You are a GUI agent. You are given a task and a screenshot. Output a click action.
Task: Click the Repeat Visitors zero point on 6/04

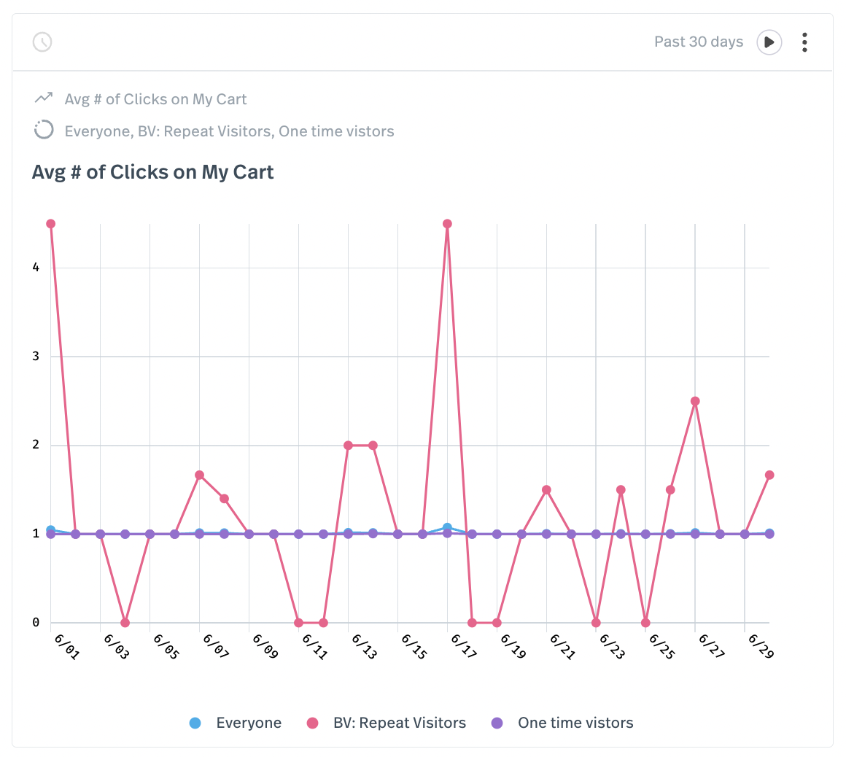[125, 623]
